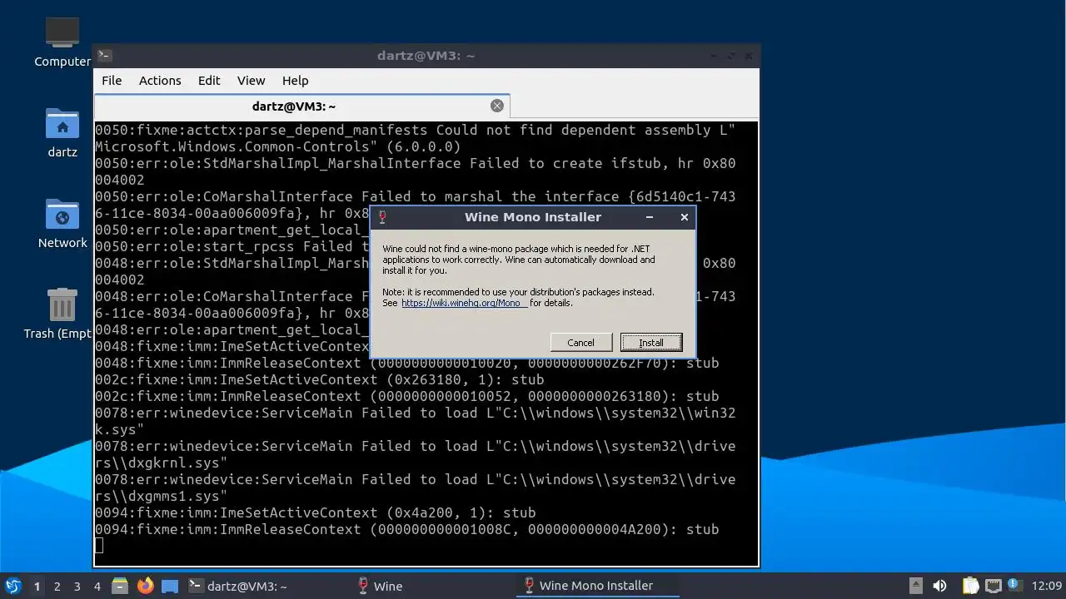Click the removable media eject tray icon

915,586
